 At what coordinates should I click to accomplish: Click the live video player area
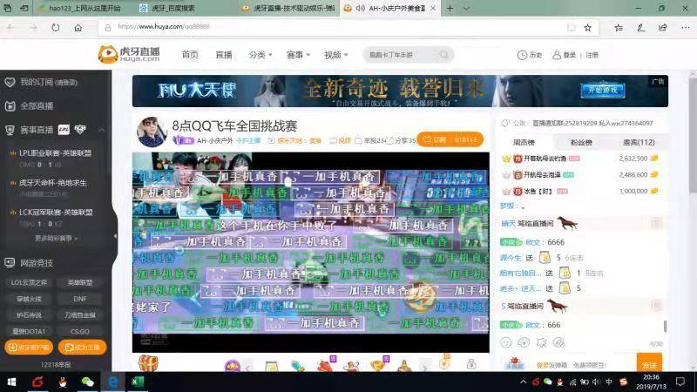click(x=311, y=252)
